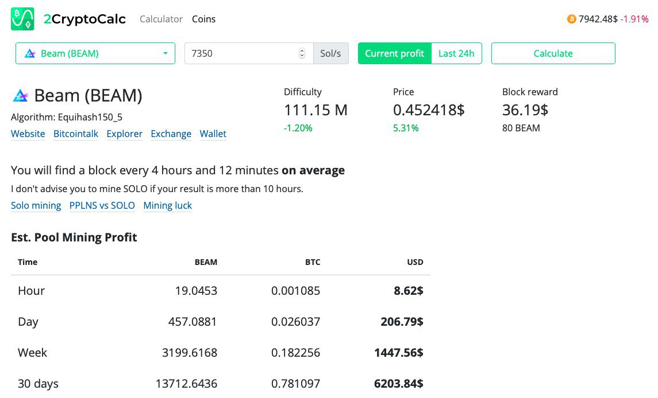Open the Exchange link

coord(171,134)
